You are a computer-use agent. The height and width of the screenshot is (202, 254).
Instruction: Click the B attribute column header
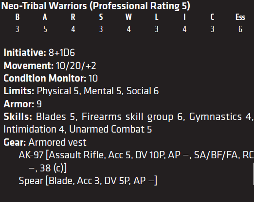[x=18, y=17]
